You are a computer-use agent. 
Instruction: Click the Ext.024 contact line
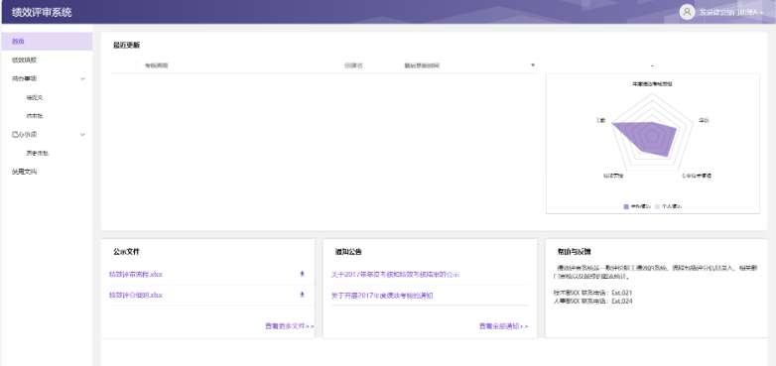592,301
